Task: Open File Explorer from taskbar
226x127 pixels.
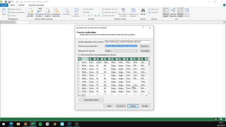Action: [18, 124]
